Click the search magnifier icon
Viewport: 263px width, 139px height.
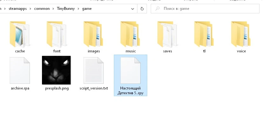[x=157, y=9]
